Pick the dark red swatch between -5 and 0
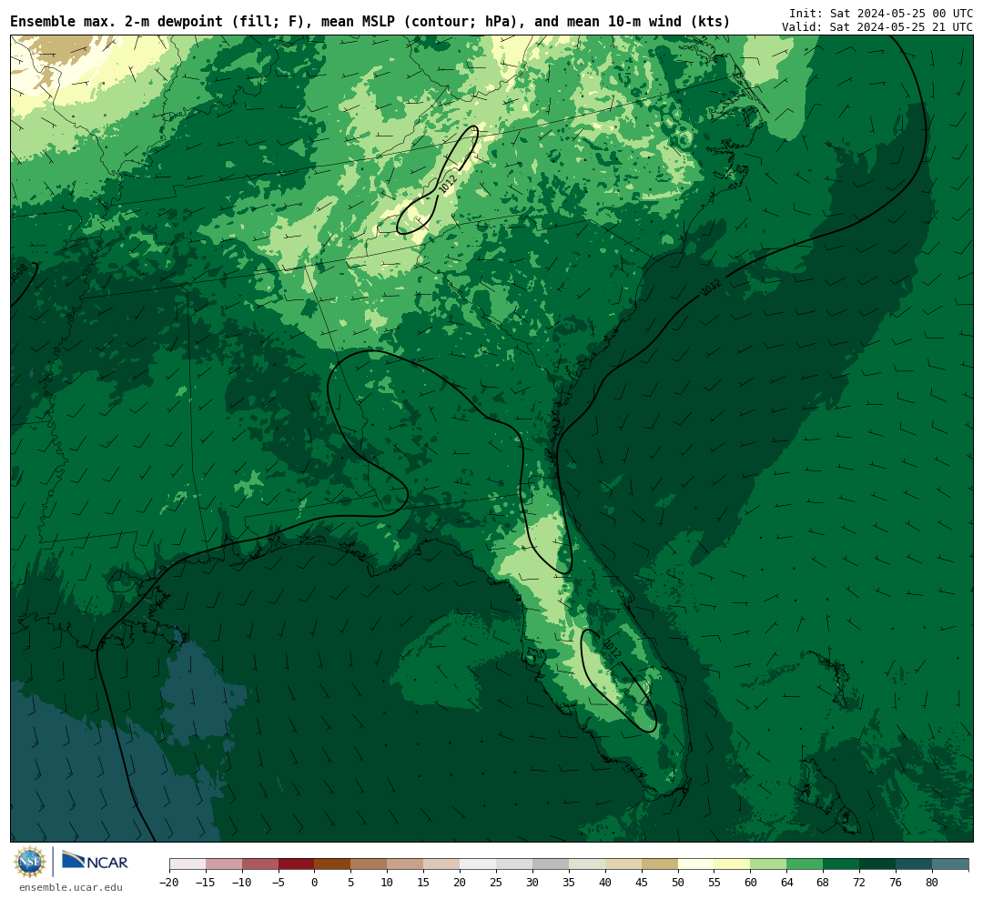The height and width of the screenshot is (899, 983). 297,864
